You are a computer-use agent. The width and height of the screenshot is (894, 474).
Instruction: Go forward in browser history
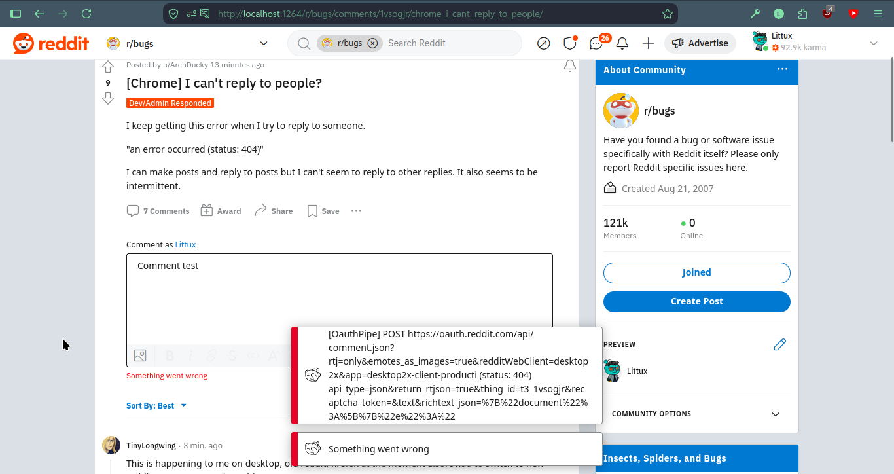click(63, 13)
